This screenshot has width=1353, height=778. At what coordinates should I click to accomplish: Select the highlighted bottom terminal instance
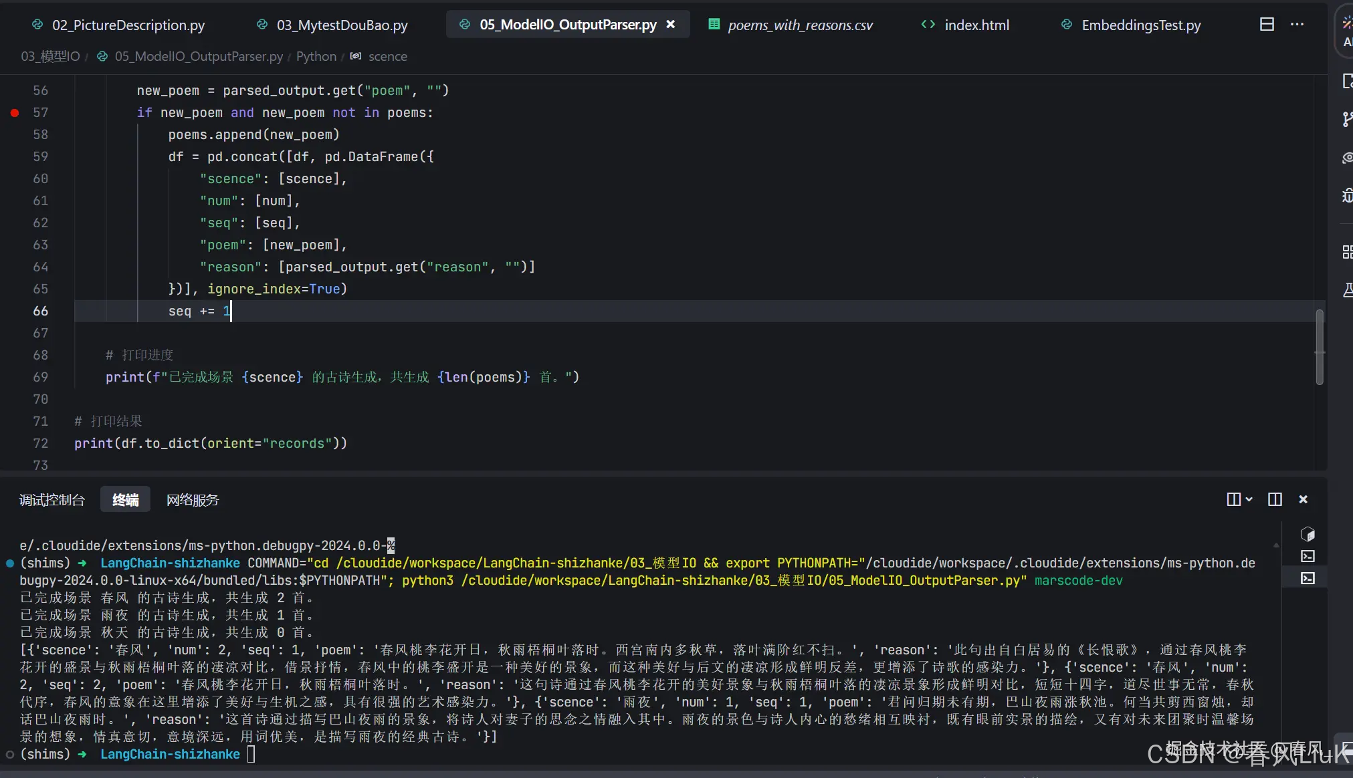click(1308, 578)
